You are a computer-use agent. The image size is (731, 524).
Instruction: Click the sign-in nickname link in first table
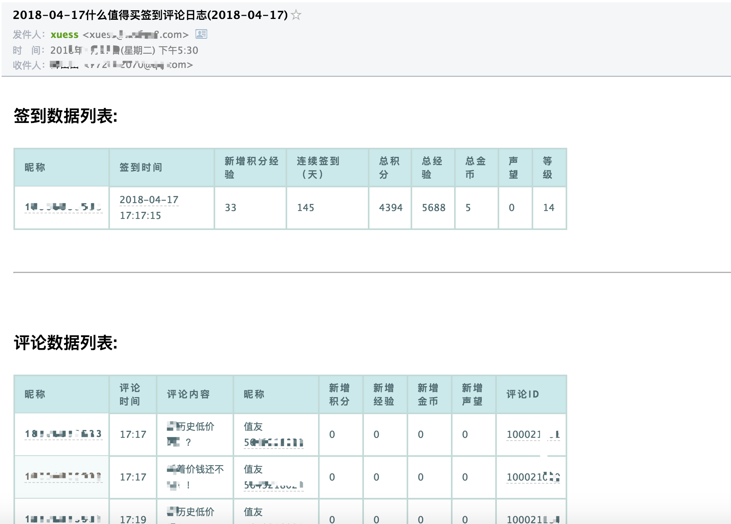click(x=63, y=207)
